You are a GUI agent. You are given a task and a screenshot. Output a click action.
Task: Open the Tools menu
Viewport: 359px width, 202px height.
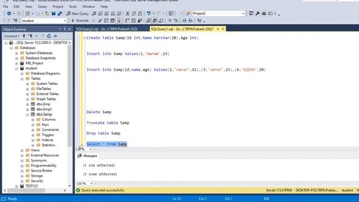coord(73,6)
